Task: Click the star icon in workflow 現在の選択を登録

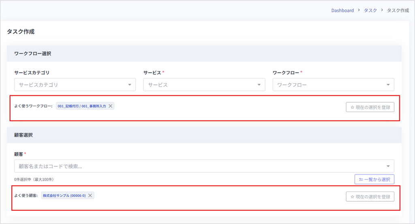Action: coord(352,108)
